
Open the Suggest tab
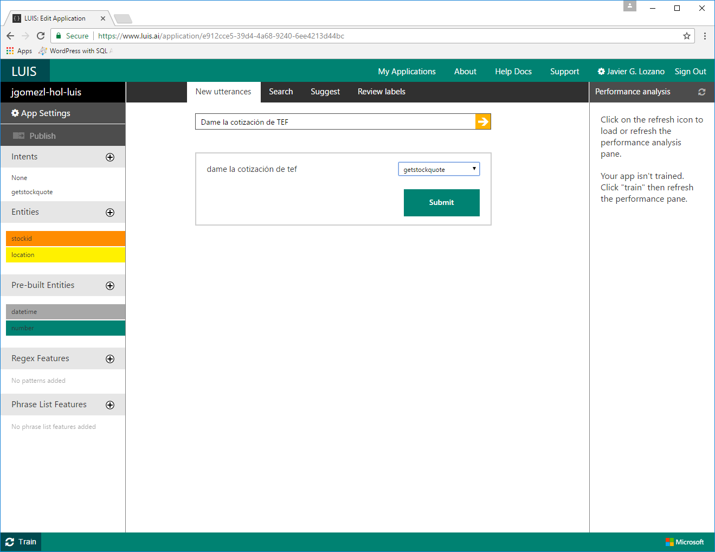pos(325,92)
